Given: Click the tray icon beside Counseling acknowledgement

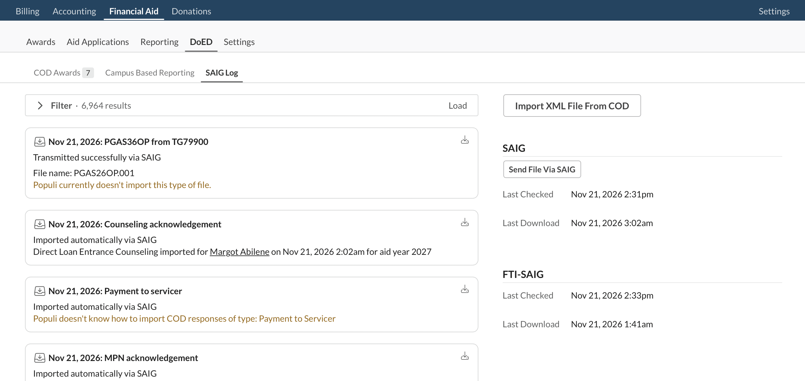Looking at the screenshot, I should 40,224.
